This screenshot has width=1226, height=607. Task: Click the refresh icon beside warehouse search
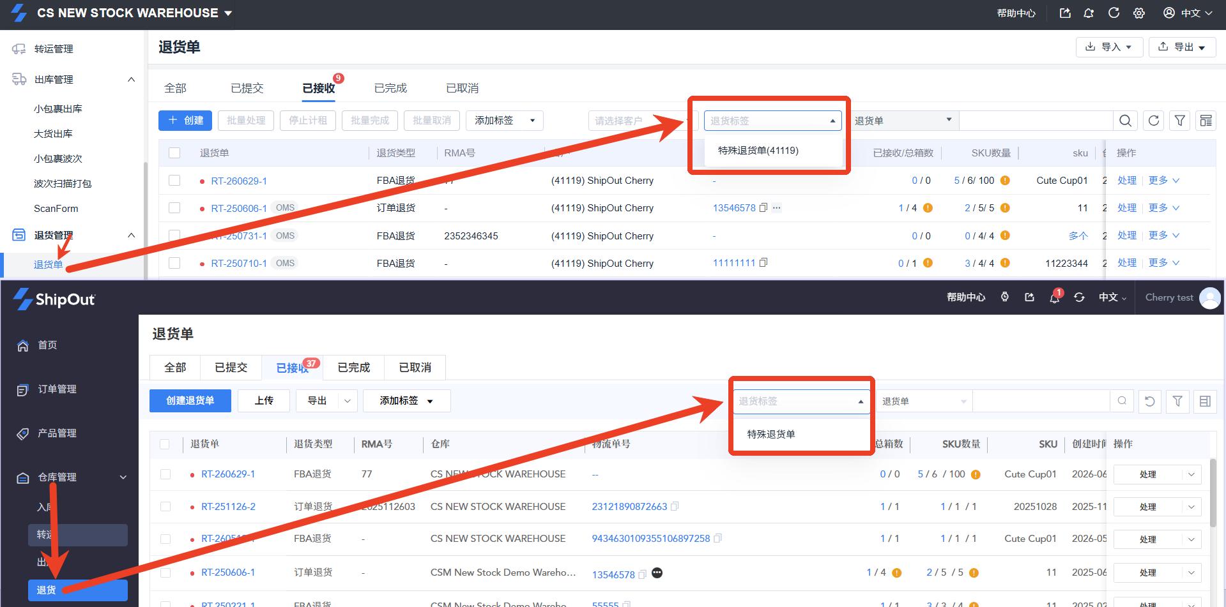point(1153,121)
